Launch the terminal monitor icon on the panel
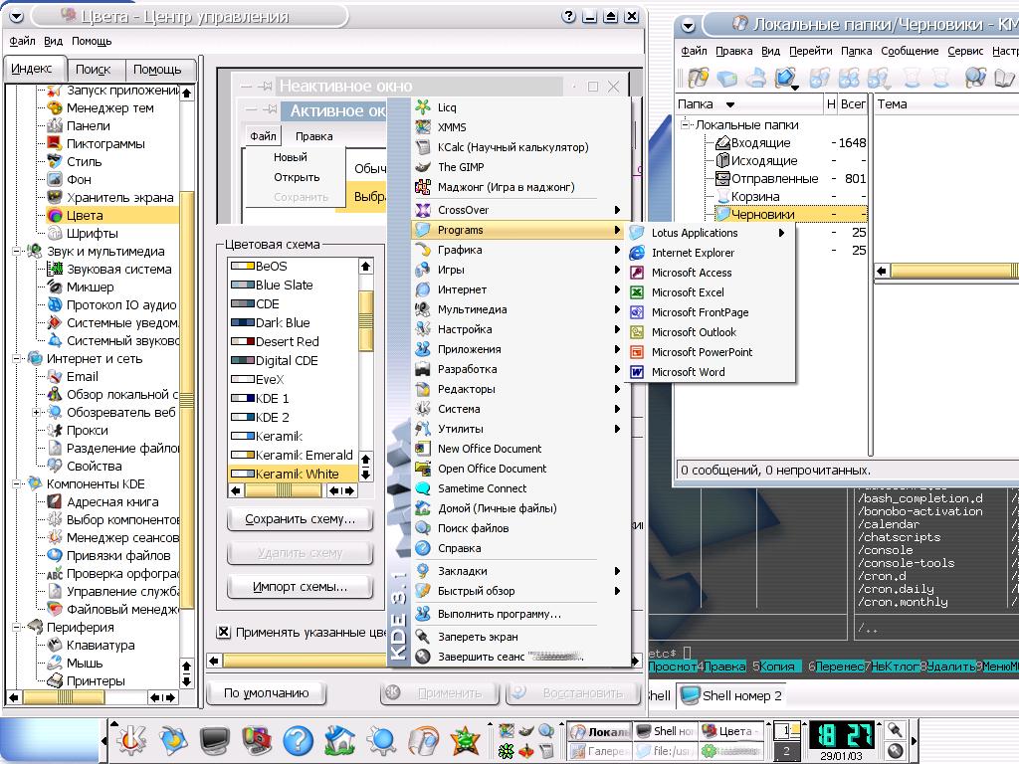 pyautogui.click(x=215, y=740)
